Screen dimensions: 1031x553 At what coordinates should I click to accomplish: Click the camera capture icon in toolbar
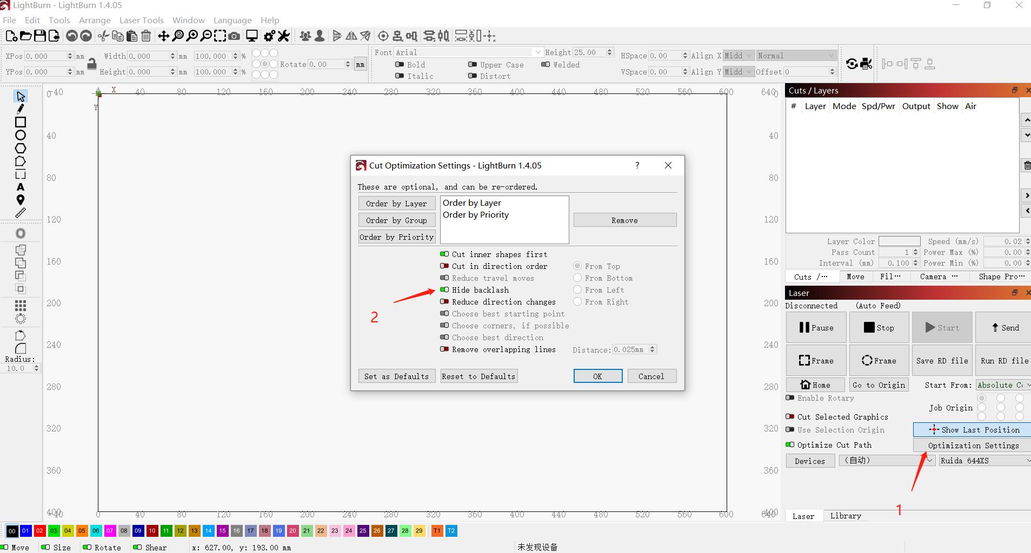click(x=234, y=36)
